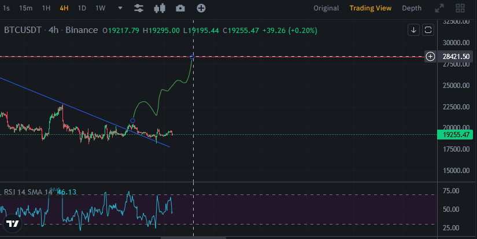
Task: Click the circled plus add icon
Action: [x=201, y=8]
